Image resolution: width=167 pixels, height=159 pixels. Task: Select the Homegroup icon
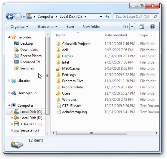point(14,93)
